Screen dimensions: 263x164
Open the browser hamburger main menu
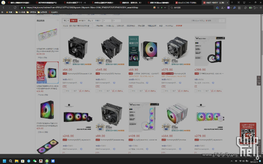pos(261,8)
